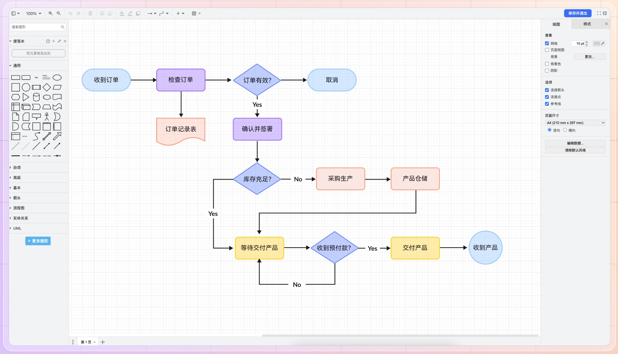Screen dimensions: 618x354
Task: Click the 保存并退出 save and exit button
Action: [578, 13]
